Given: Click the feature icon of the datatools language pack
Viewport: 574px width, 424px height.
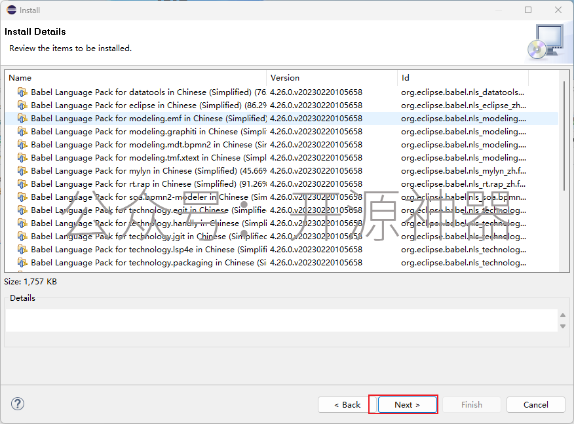Looking at the screenshot, I should tap(22, 92).
